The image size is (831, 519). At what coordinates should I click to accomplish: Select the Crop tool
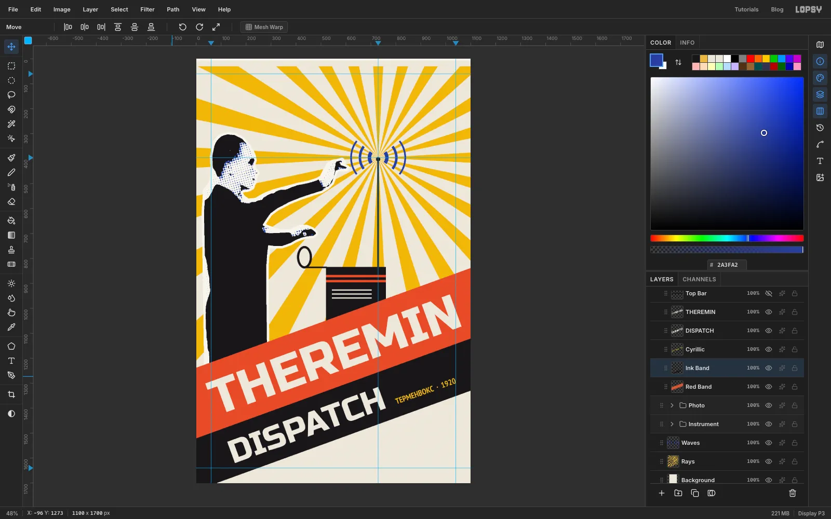point(11,394)
